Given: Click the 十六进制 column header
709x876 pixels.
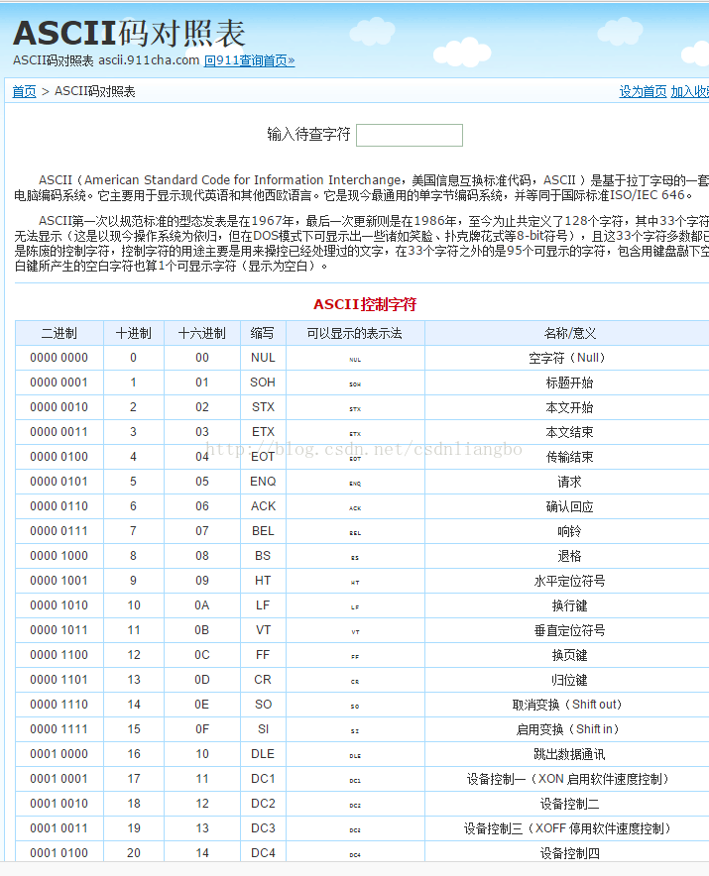Looking at the screenshot, I should click(202, 334).
